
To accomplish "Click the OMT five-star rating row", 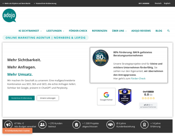I will pos(148,98).
